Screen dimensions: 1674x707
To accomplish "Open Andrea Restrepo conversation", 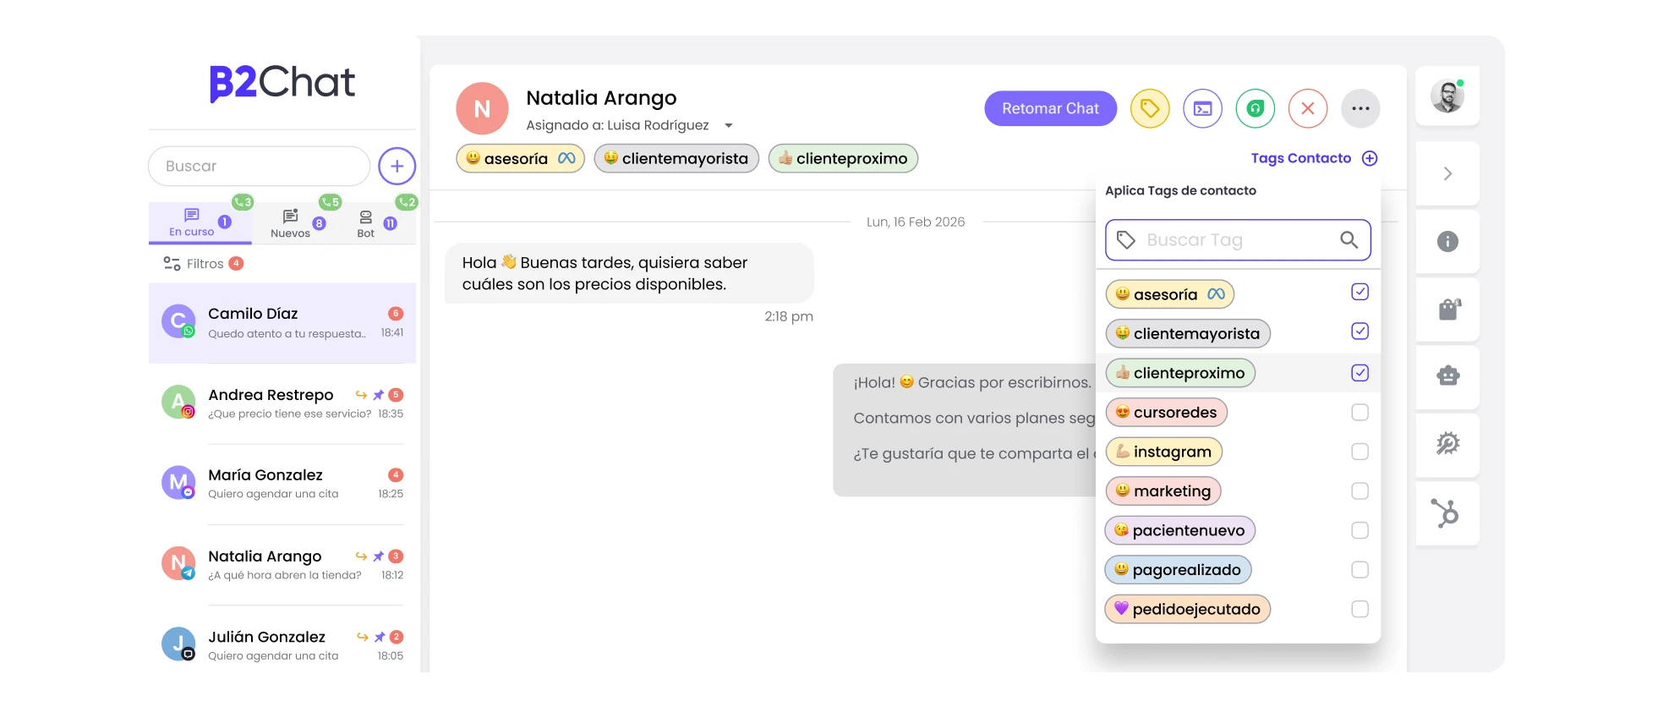I will point(282,403).
